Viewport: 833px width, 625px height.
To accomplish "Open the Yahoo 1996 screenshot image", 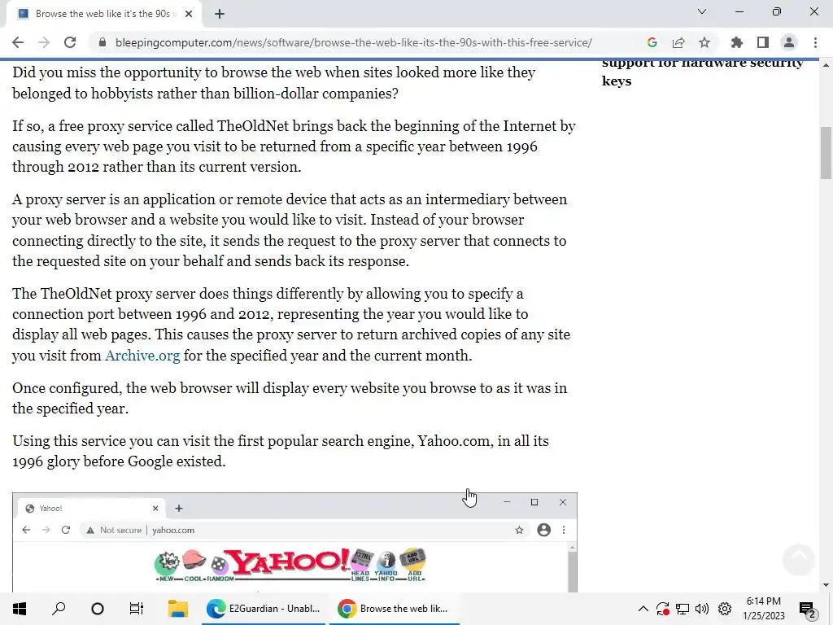I will click(x=294, y=542).
